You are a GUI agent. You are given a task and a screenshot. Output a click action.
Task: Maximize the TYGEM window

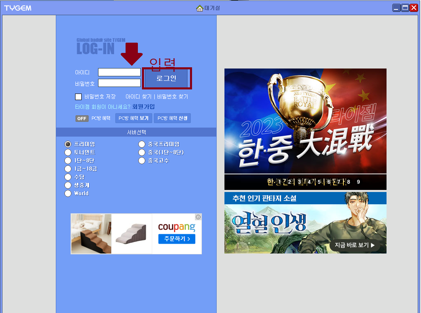405,8
